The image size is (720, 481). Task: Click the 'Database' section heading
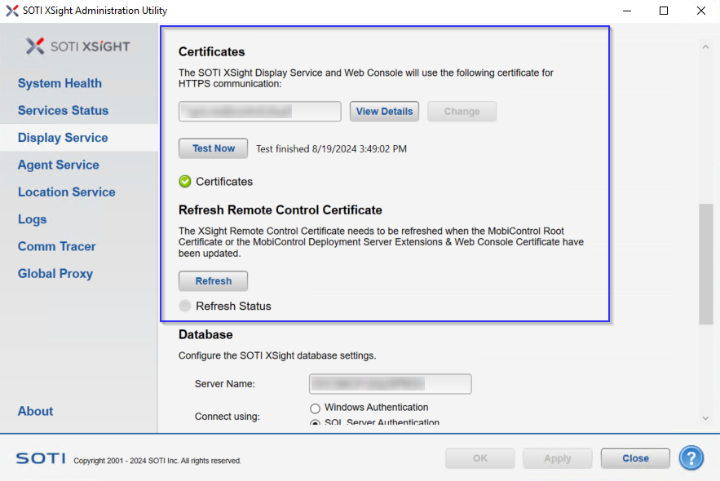point(205,334)
